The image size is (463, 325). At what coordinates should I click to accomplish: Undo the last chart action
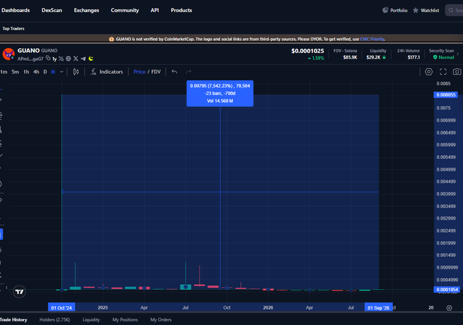click(x=174, y=71)
